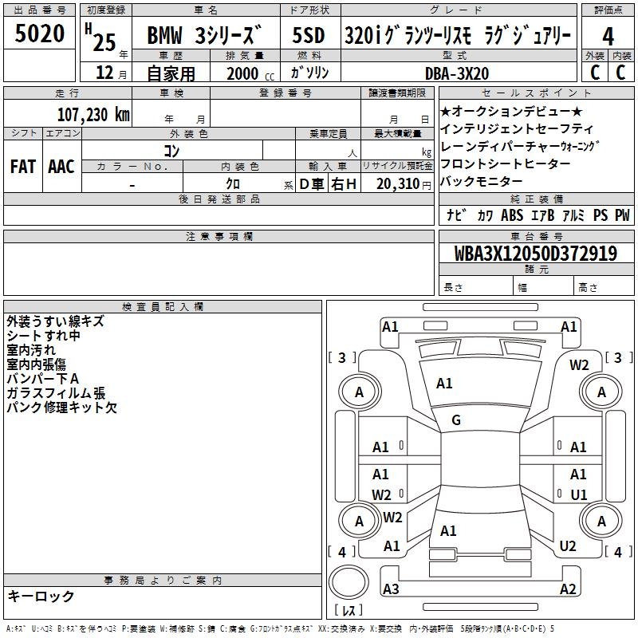The height and width of the screenshot is (638, 638).
Task: Click the ナビ equipment label
Action: pos(456,215)
